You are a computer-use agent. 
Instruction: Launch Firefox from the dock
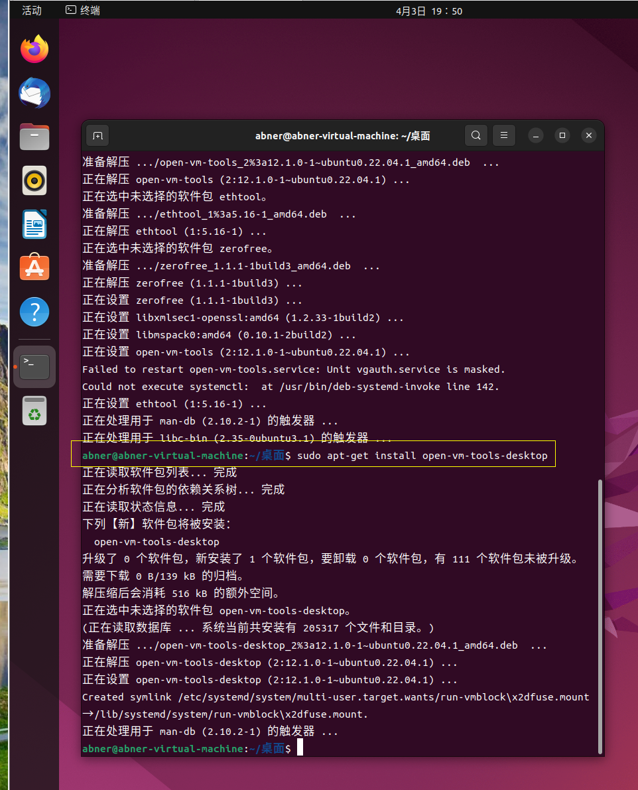(x=34, y=49)
